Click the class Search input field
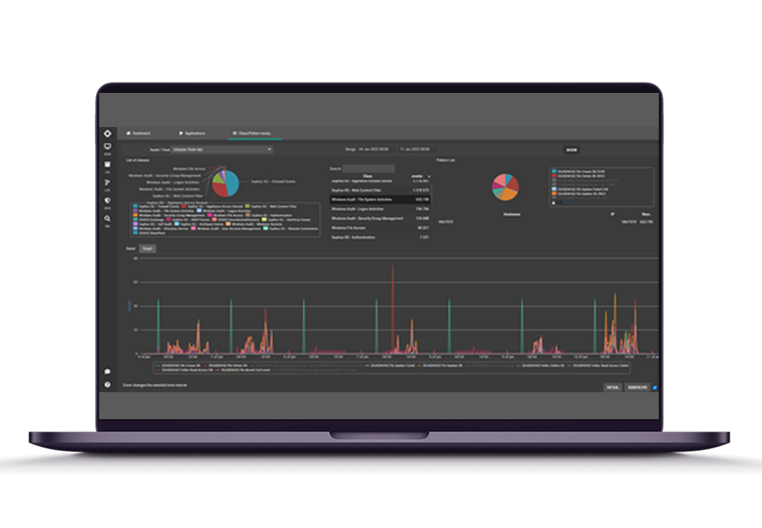The height and width of the screenshot is (528, 762). (x=369, y=168)
